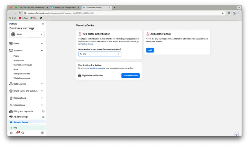
Task: Open Ad partnerships
Action: [x=27, y=117]
